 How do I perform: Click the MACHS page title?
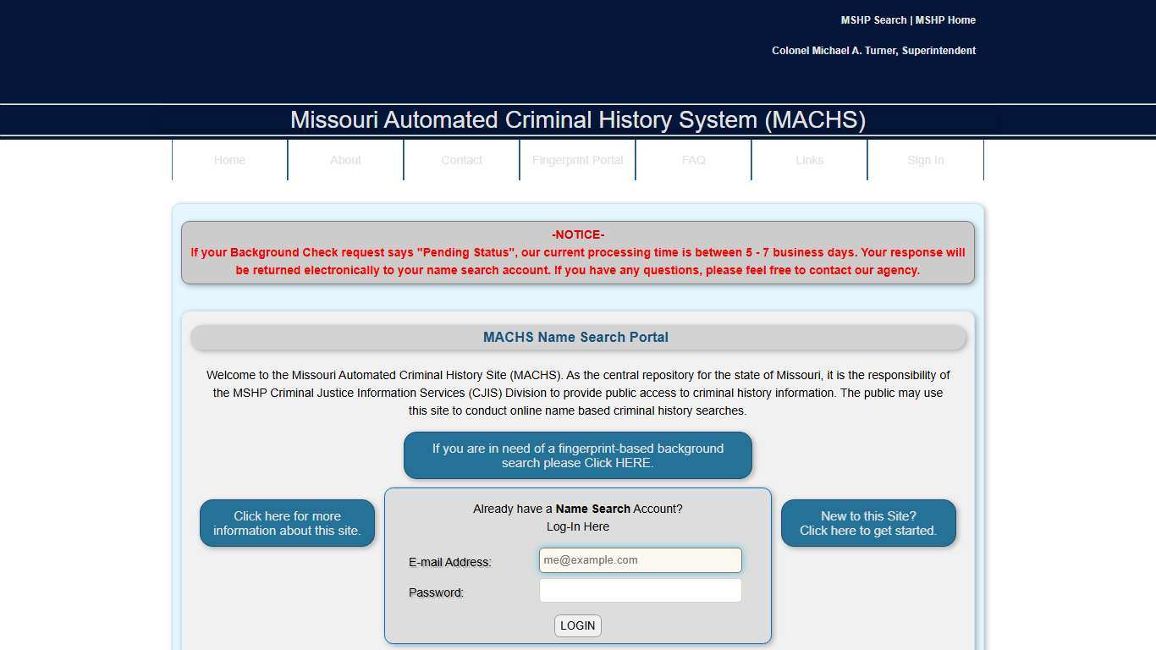click(578, 120)
